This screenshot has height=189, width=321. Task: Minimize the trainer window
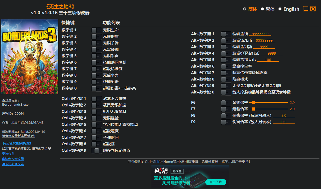tap(306, 9)
